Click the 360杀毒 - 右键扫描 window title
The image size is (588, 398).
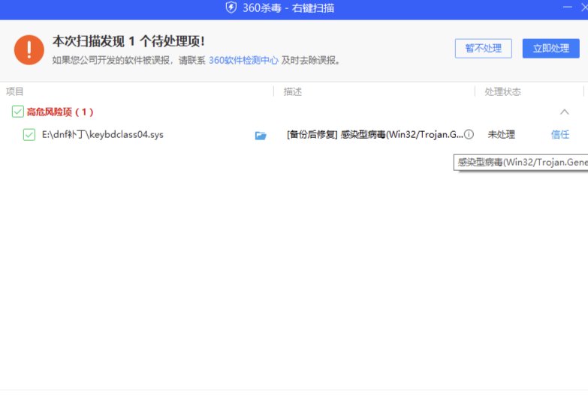[288, 7]
